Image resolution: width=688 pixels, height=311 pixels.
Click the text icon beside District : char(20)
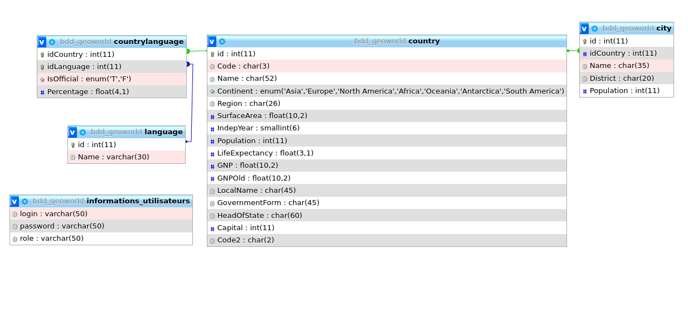585,79
